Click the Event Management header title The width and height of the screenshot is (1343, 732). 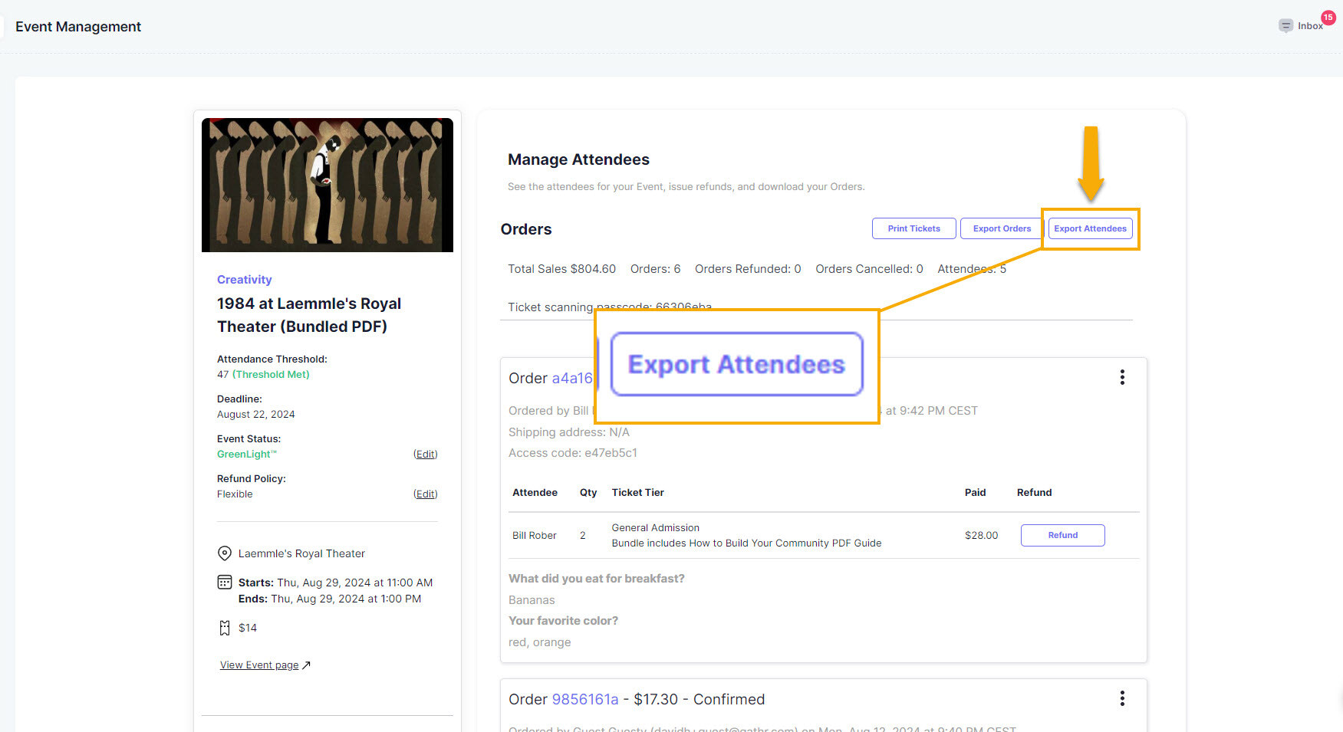pos(78,27)
